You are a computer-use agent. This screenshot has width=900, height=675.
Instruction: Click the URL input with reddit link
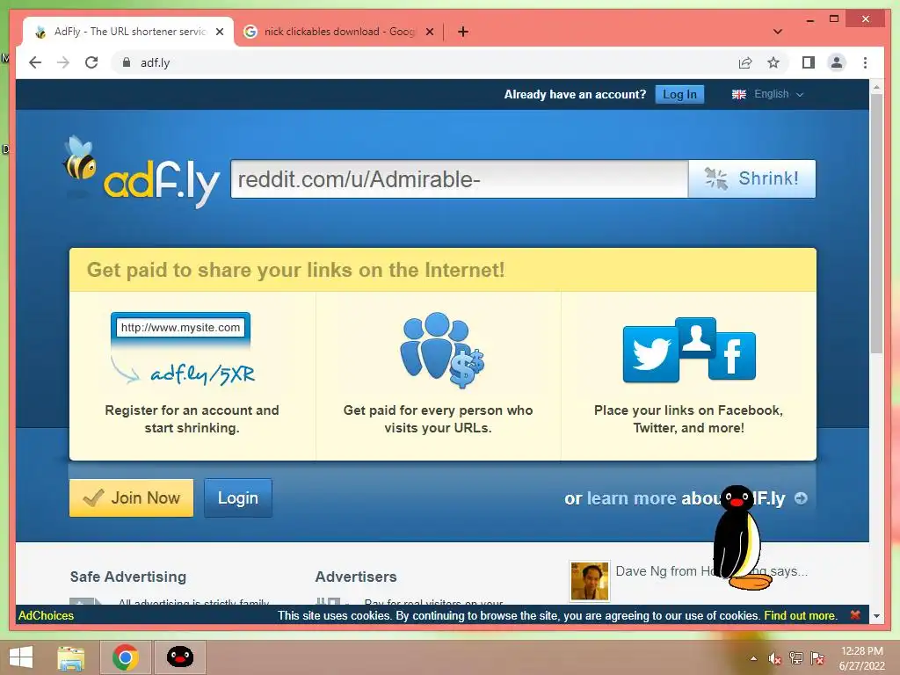coord(459,179)
